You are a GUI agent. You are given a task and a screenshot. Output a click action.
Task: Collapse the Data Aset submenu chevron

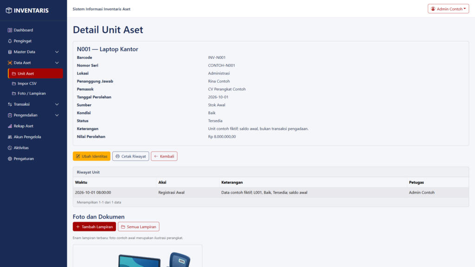point(57,63)
